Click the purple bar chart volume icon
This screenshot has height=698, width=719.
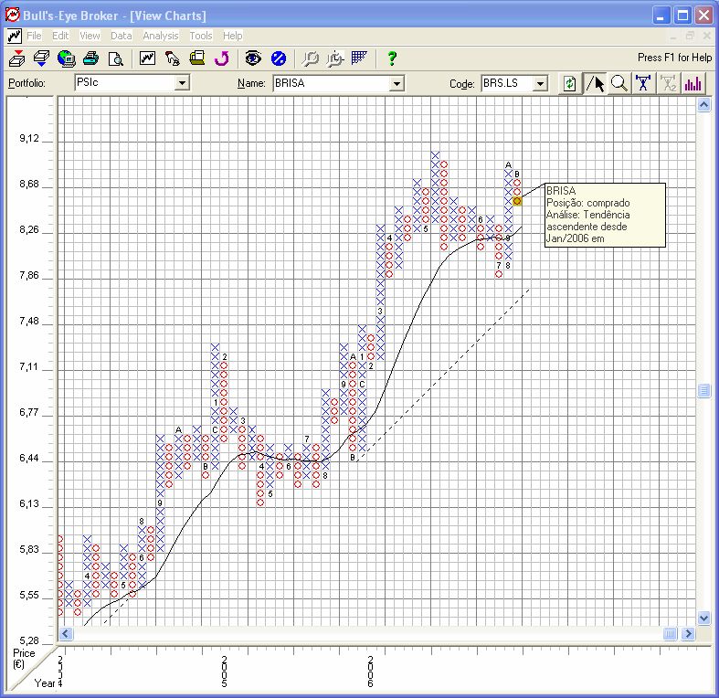pyautogui.click(x=693, y=83)
